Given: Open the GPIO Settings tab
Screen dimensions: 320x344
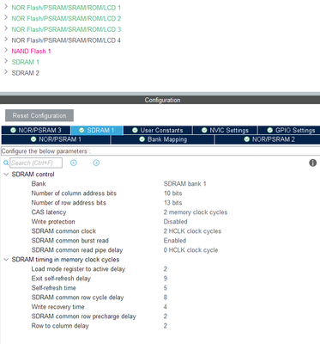Looking at the screenshot, I should coord(289,130).
